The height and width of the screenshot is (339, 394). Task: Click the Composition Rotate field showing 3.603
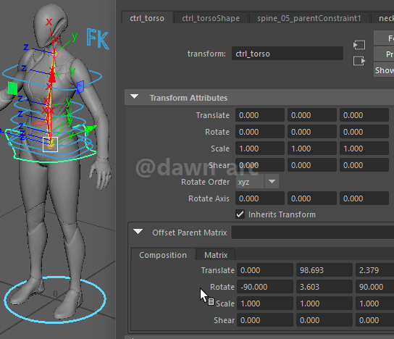tap(324, 287)
